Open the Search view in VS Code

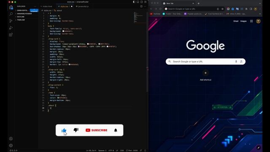11,14
